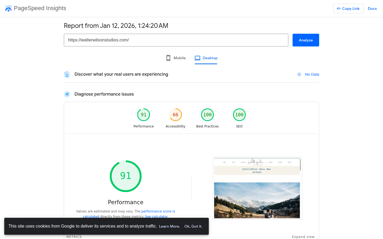Click the laptop icon beside Desktop
The width and height of the screenshot is (383, 239).
pos(197,58)
